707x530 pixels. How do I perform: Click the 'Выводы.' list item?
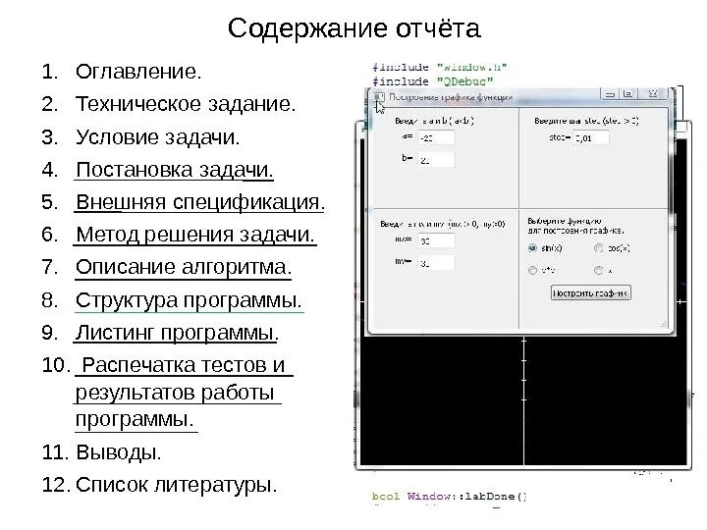[x=118, y=452]
